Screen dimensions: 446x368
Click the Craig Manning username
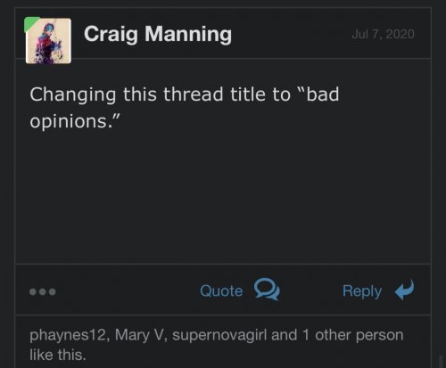point(158,35)
